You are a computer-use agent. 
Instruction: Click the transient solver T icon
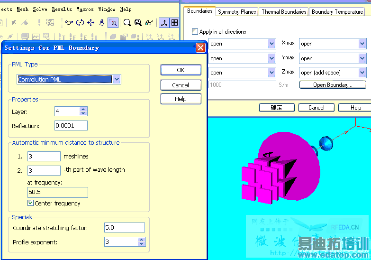pos(61,37)
